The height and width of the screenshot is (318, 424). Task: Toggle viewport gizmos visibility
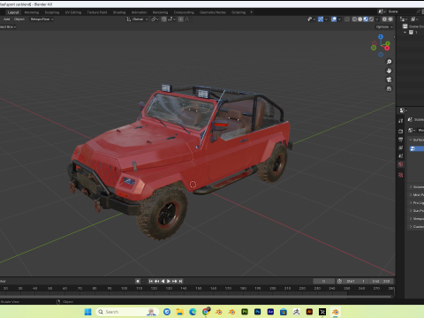[x=321, y=19]
